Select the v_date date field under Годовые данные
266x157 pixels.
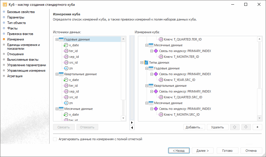[74, 45]
